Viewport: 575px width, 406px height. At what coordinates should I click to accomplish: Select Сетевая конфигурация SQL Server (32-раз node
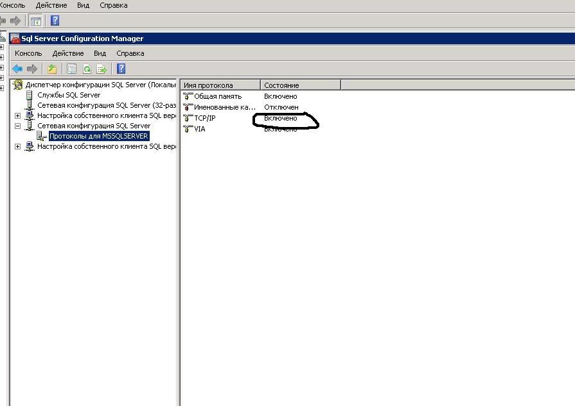[107, 105]
